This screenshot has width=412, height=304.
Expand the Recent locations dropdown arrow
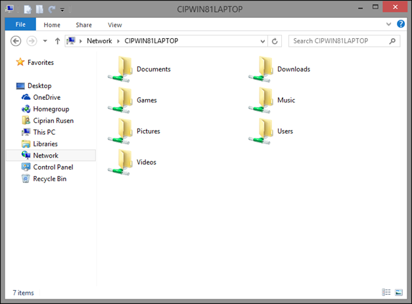(45, 41)
